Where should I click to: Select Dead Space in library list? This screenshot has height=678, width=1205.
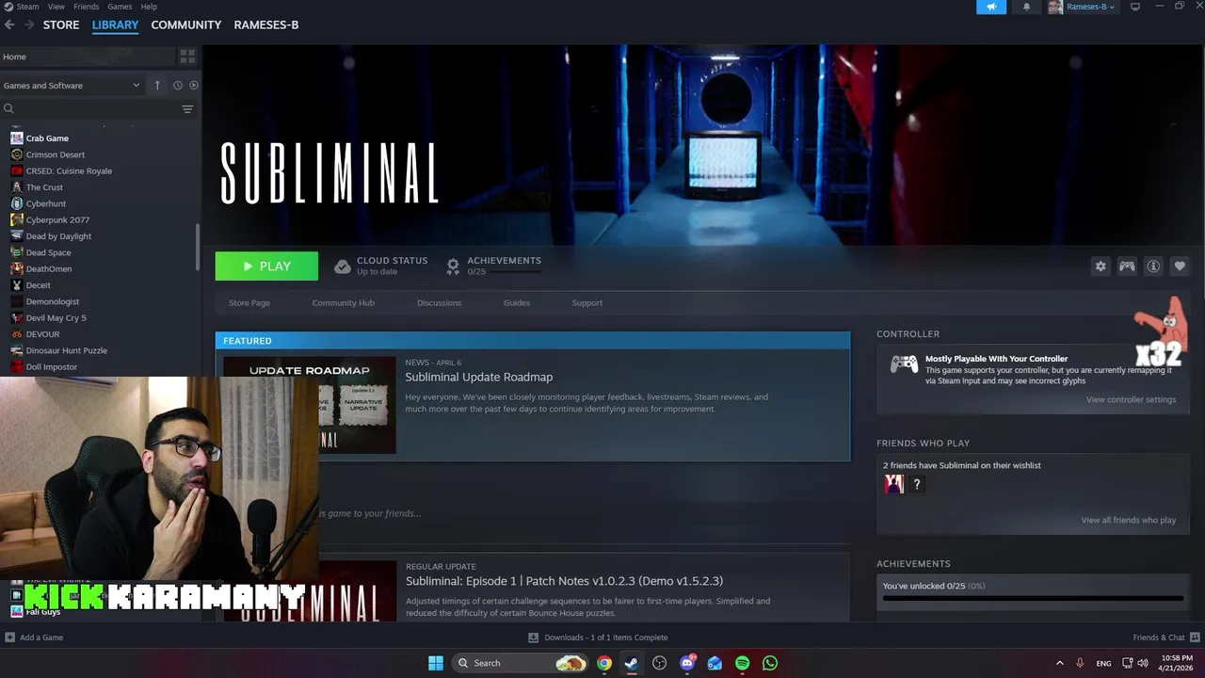(48, 252)
